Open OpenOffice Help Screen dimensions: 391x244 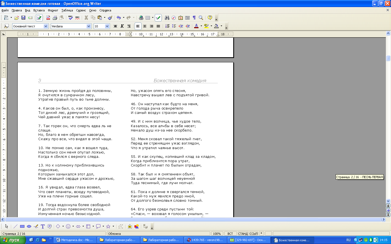click(x=210, y=18)
